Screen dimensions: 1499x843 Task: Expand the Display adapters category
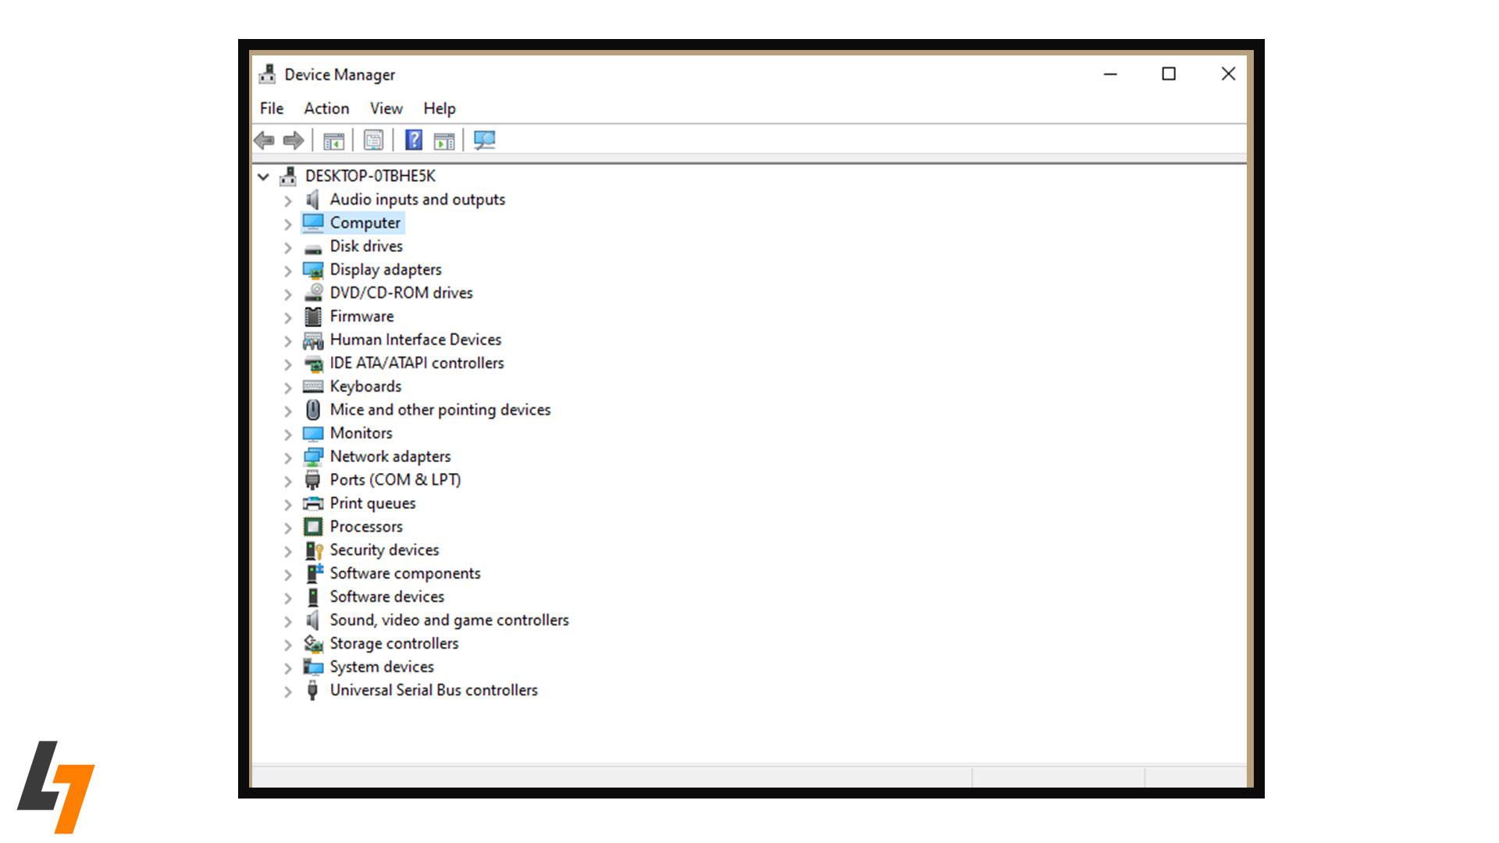tap(287, 270)
